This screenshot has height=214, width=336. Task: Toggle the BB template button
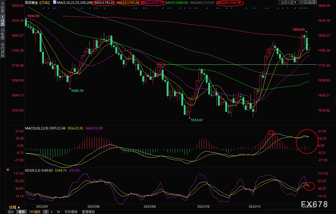pyautogui.click(x=58, y=212)
